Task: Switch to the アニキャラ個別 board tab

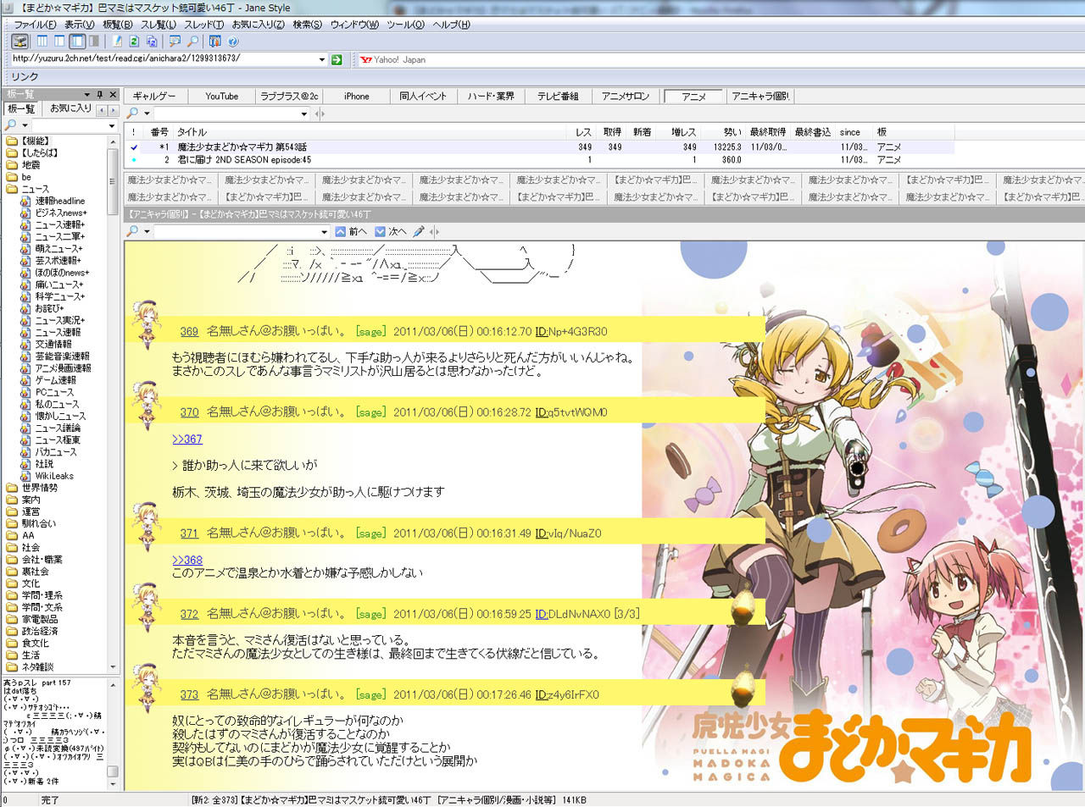Action: 760,97
